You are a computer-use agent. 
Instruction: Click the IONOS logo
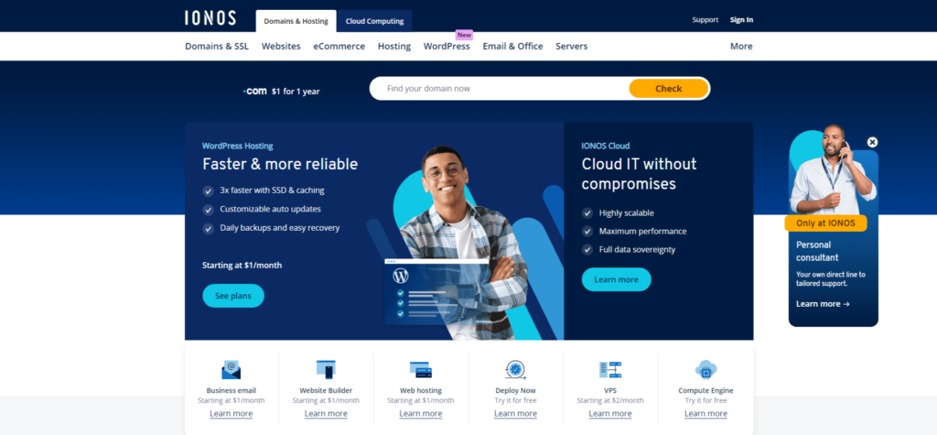(x=210, y=19)
